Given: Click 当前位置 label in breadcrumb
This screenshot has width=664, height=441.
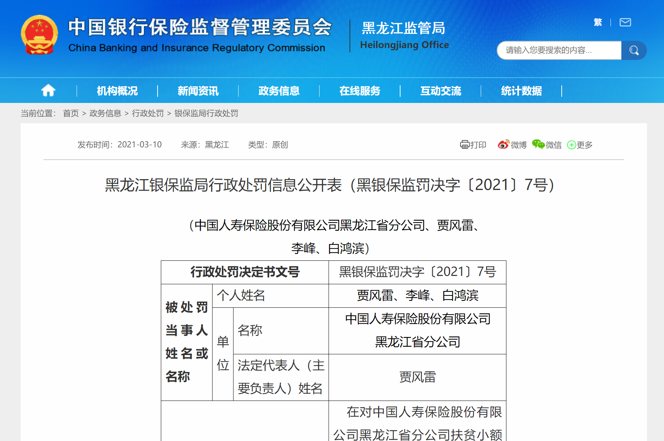Looking at the screenshot, I should click(x=38, y=113).
